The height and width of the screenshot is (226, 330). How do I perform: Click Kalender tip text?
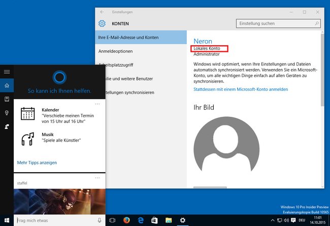point(68,118)
